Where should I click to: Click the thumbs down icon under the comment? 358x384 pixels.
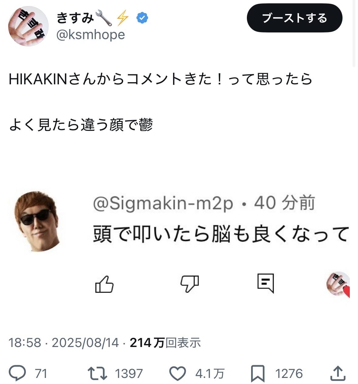(189, 284)
